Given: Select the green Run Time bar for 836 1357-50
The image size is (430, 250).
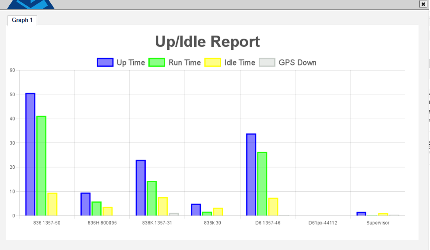Looking at the screenshot, I should (41, 166).
